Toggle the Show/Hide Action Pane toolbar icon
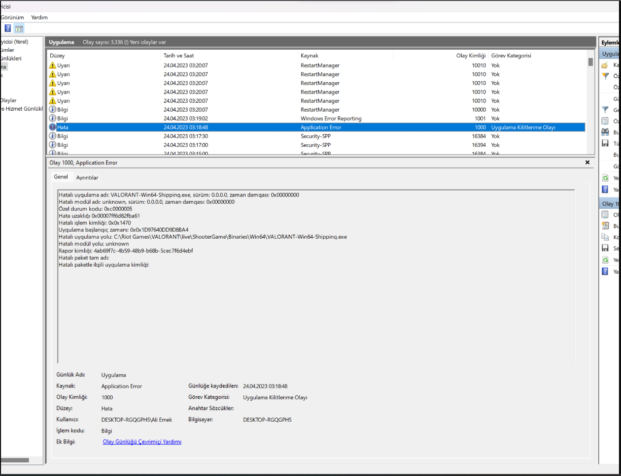The image size is (621, 476). click(x=19, y=28)
